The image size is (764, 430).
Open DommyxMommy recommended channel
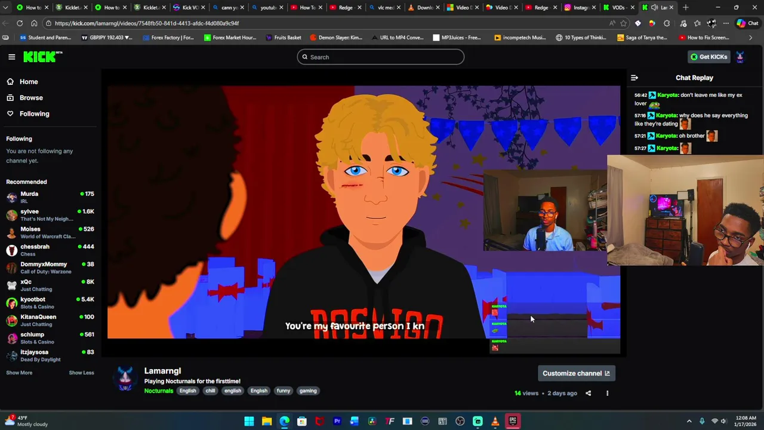pos(50,268)
